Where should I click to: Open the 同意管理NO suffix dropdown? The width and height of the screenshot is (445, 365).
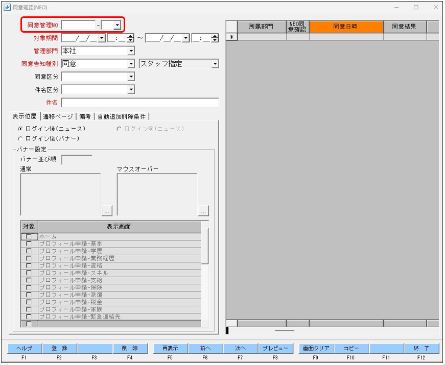(117, 25)
